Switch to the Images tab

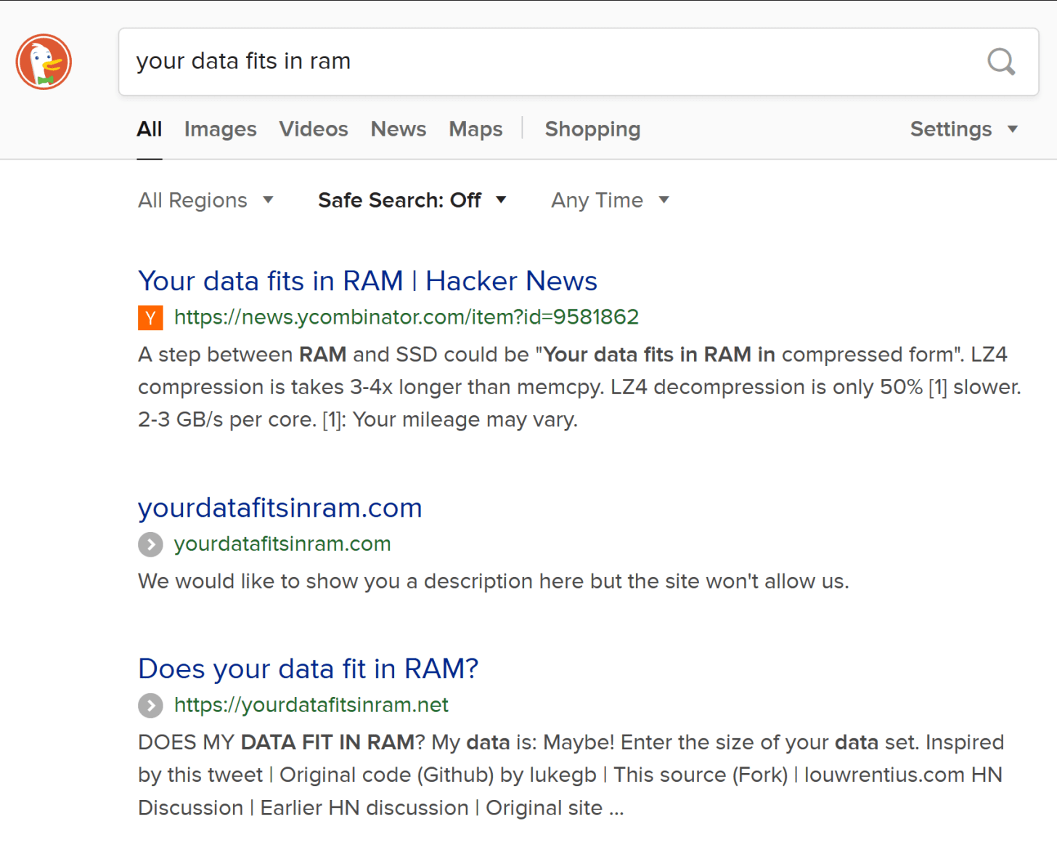(x=220, y=129)
